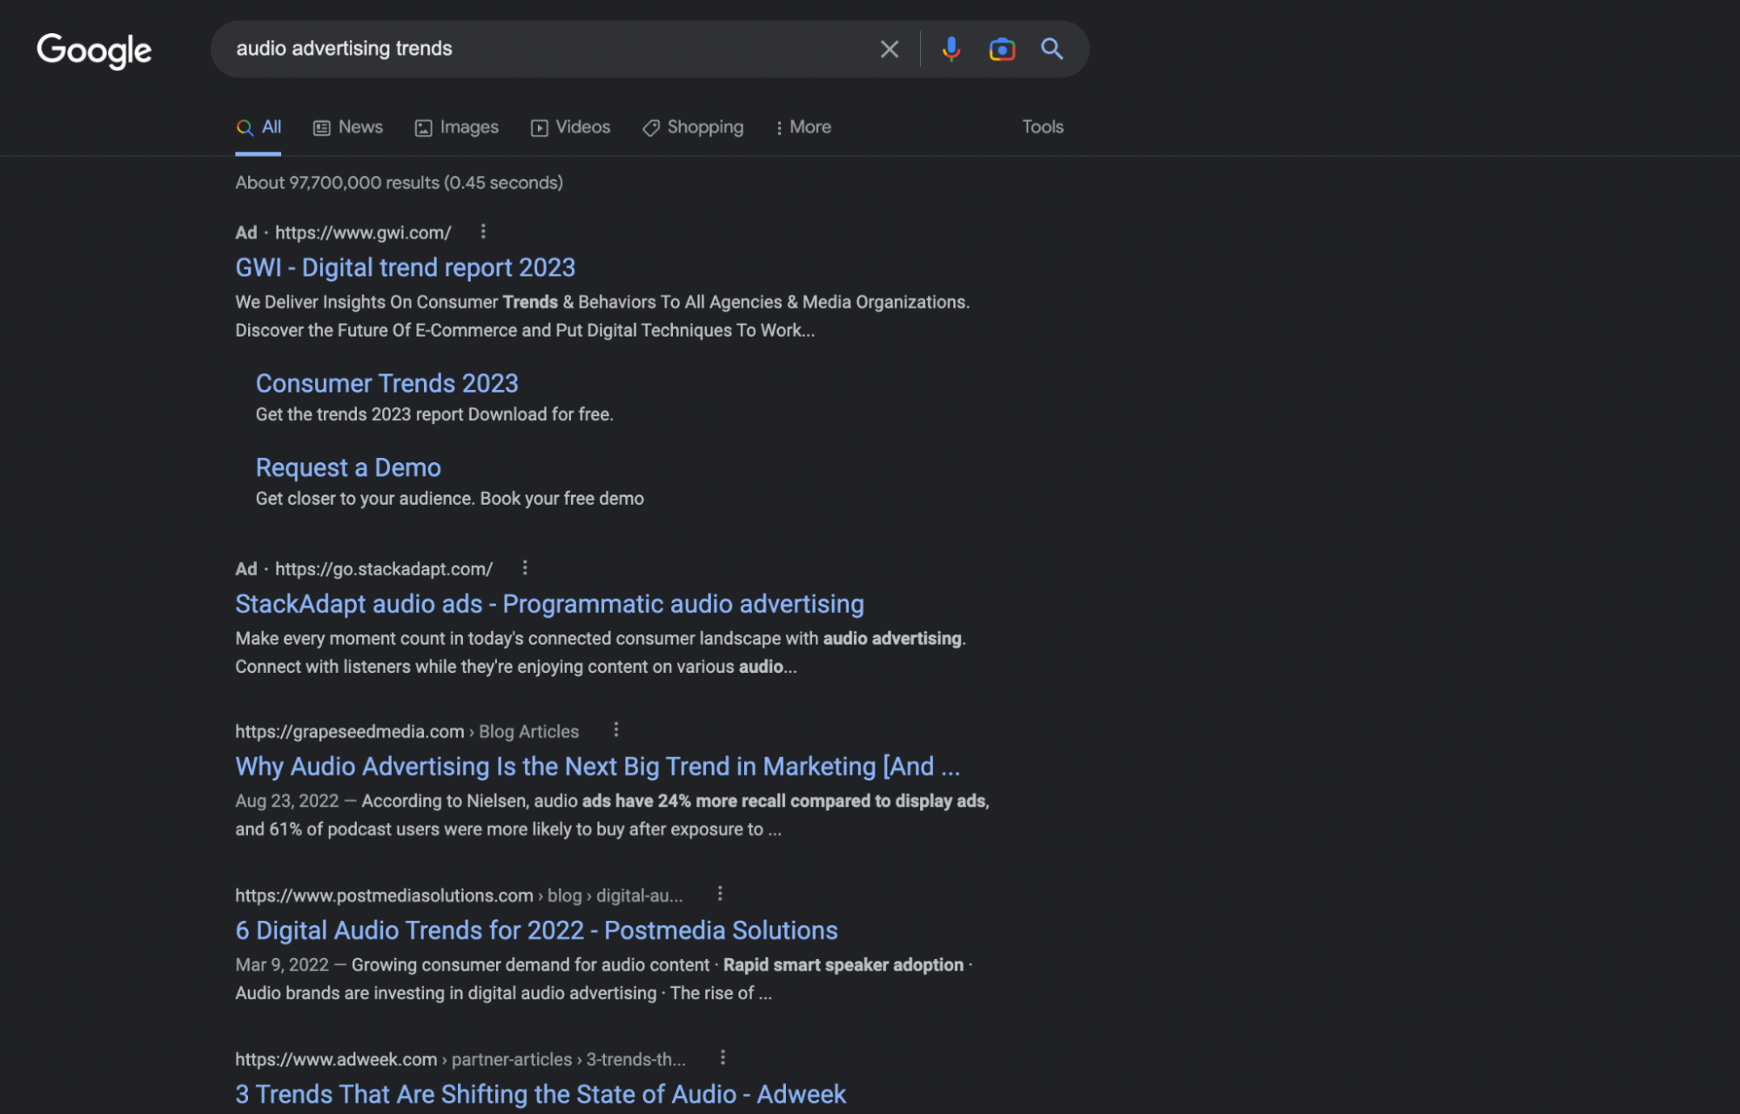Image resolution: width=1740 pixels, height=1114 pixels.
Task: Open options dots next to grapeseedmedia.com result
Action: (616, 729)
